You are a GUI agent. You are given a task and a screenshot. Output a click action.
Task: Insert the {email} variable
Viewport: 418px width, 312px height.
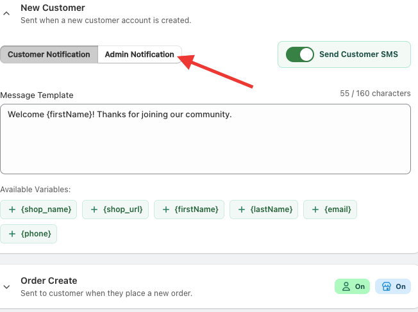(x=330, y=209)
